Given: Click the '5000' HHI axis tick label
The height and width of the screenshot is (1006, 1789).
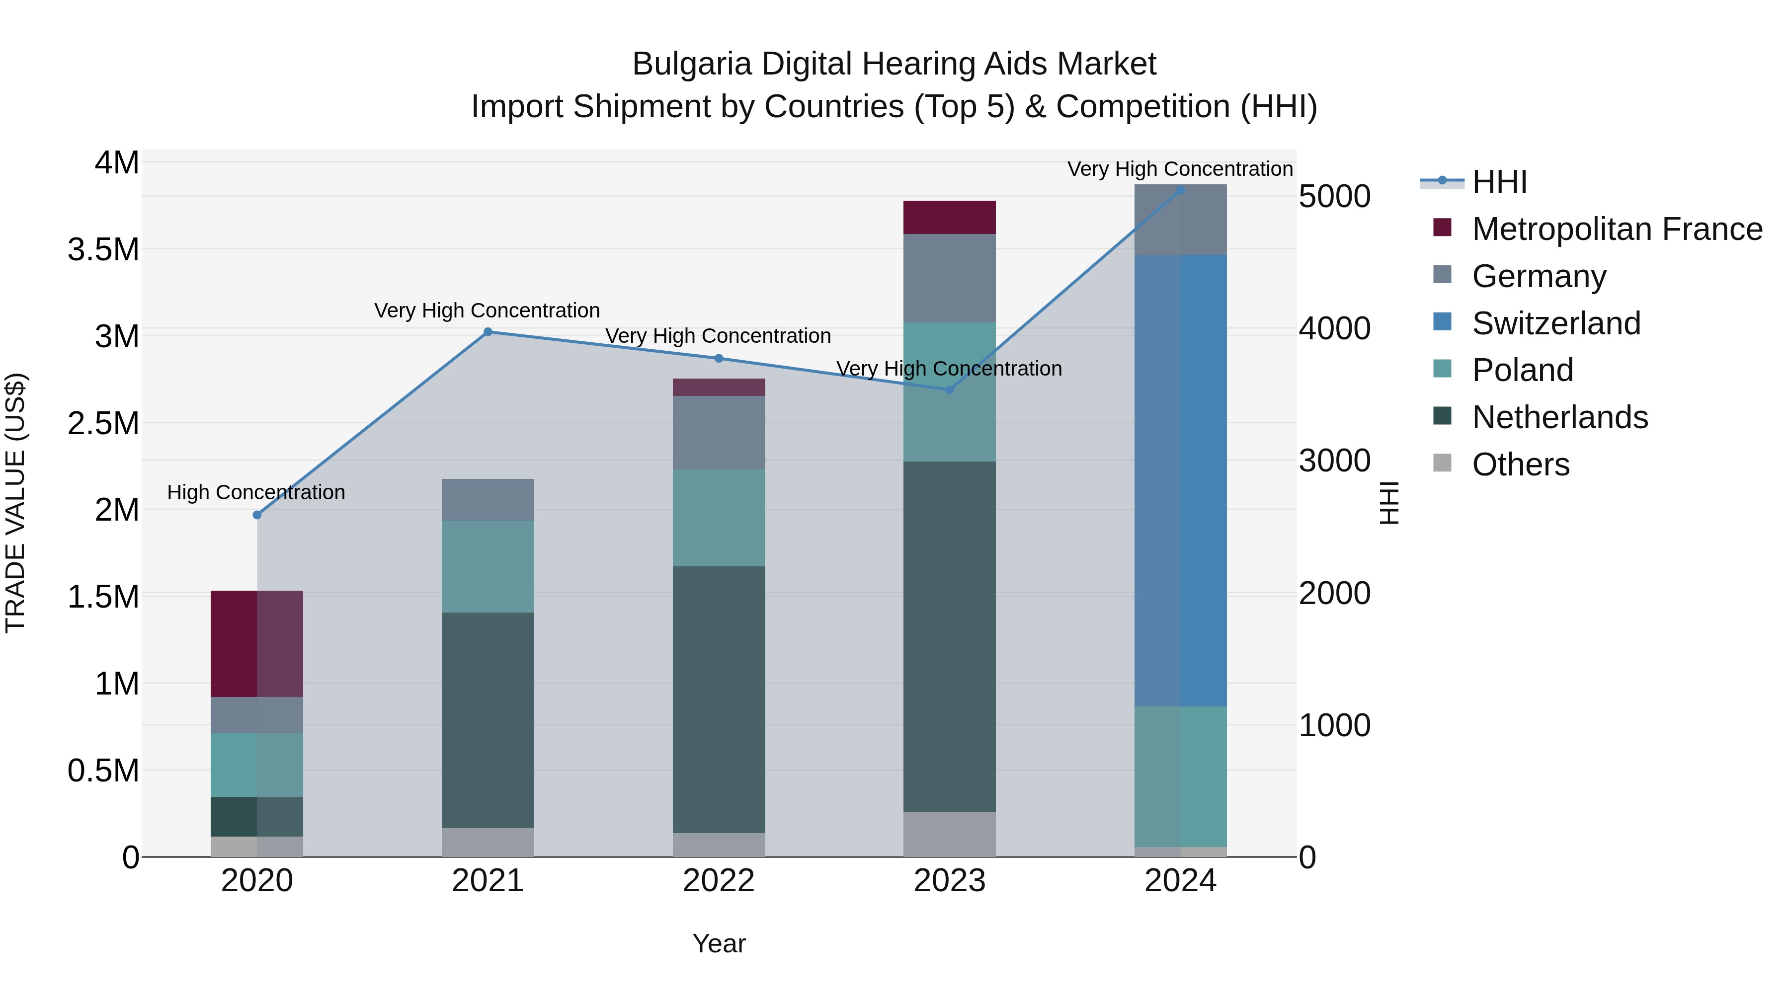Looking at the screenshot, I should [x=1335, y=196].
